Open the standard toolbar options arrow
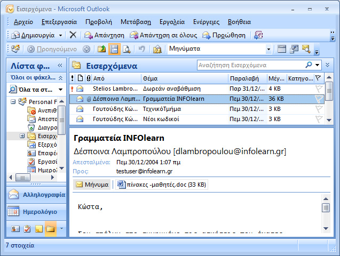340x256 pixels. 332,35
